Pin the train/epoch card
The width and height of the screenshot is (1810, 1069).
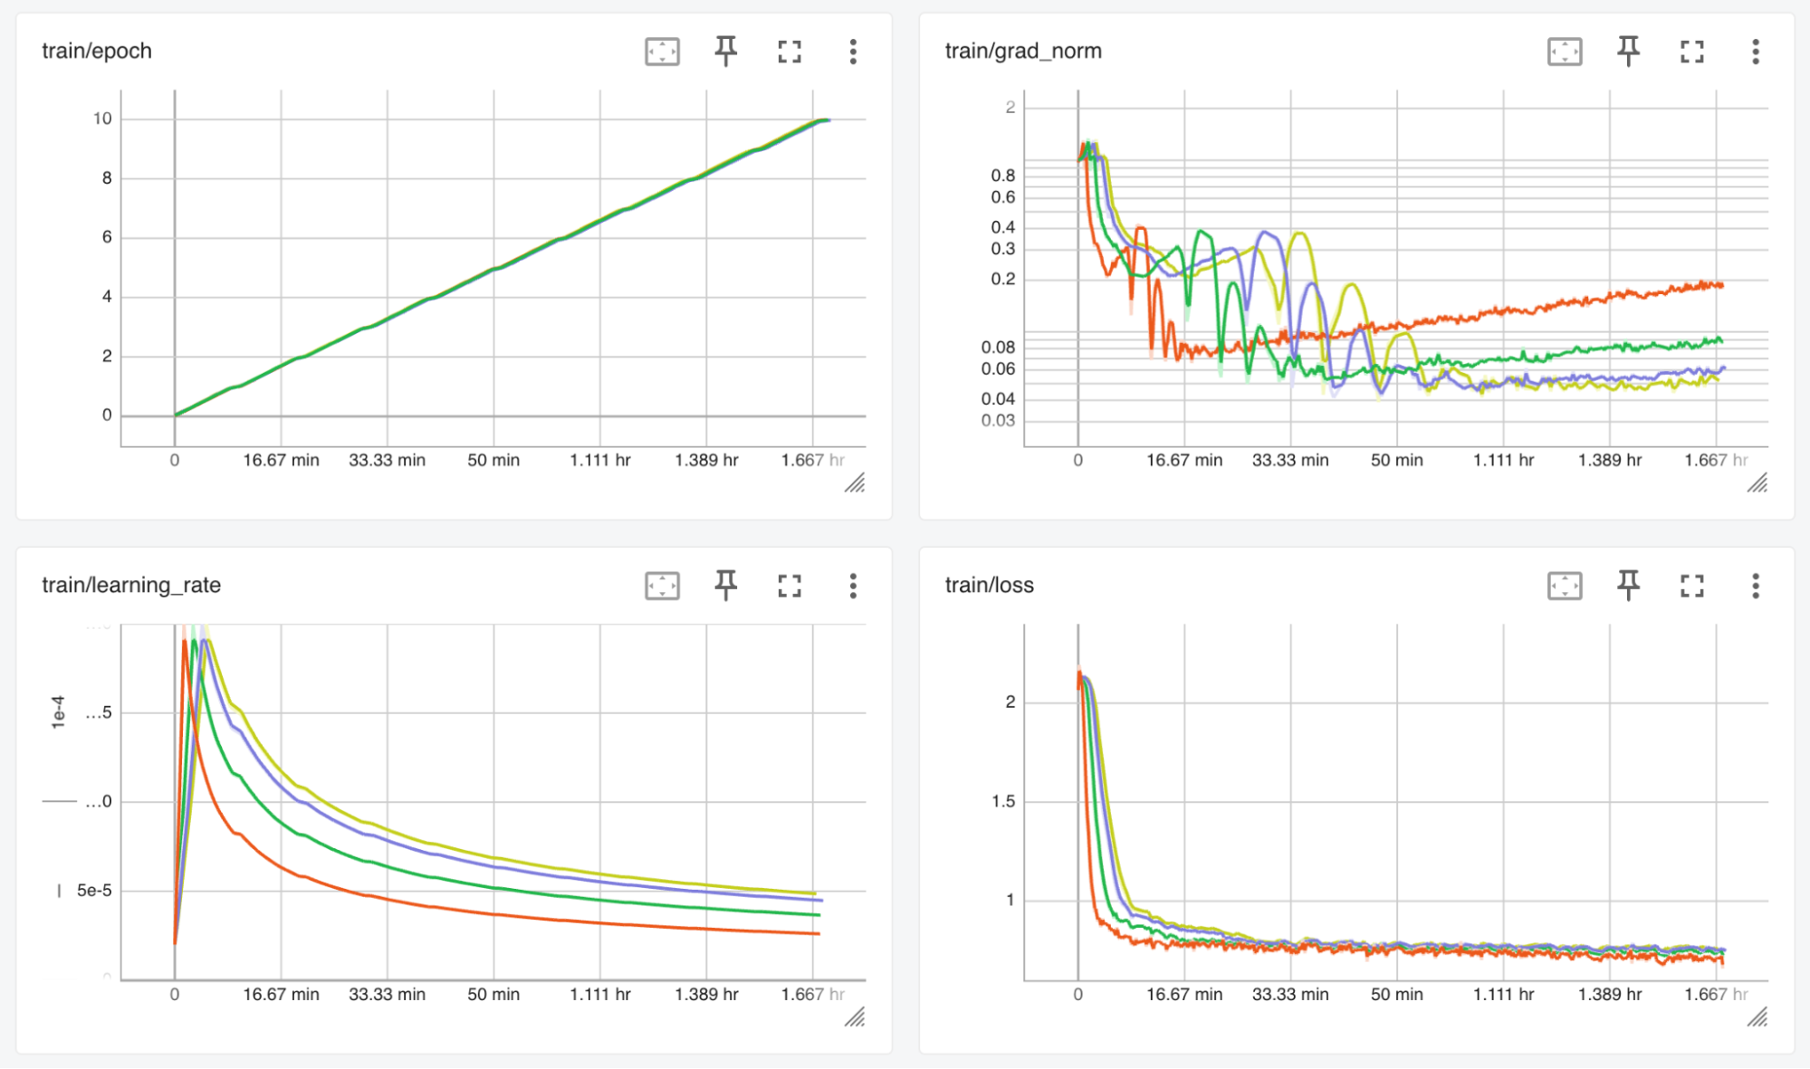point(725,52)
